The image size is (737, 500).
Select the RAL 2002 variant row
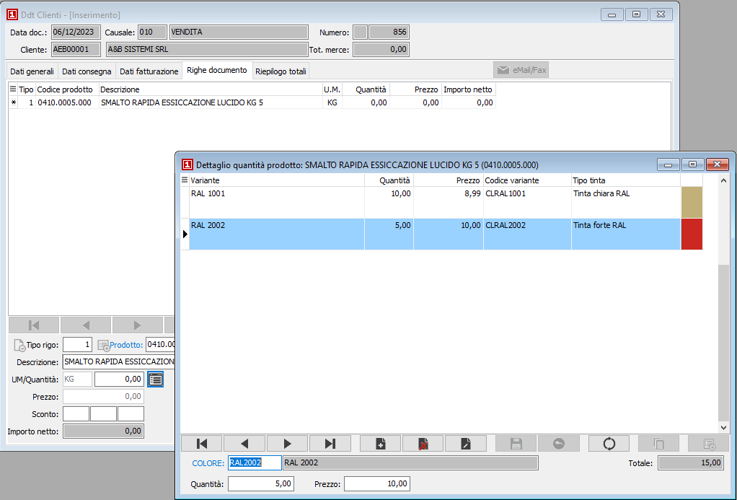coord(441,234)
